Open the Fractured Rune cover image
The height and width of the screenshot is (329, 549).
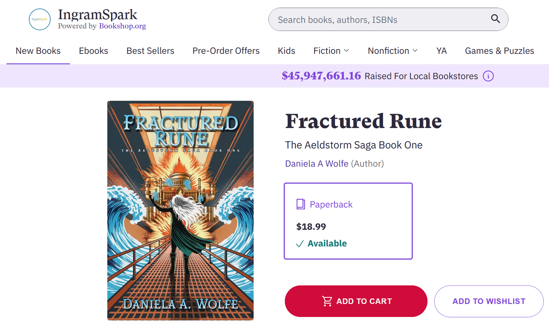(180, 210)
